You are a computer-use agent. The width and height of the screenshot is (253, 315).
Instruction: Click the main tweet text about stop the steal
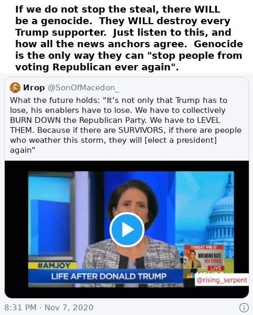[x=129, y=38]
